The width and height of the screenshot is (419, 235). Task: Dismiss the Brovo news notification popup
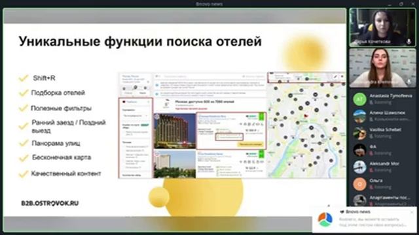[x=412, y=212]
